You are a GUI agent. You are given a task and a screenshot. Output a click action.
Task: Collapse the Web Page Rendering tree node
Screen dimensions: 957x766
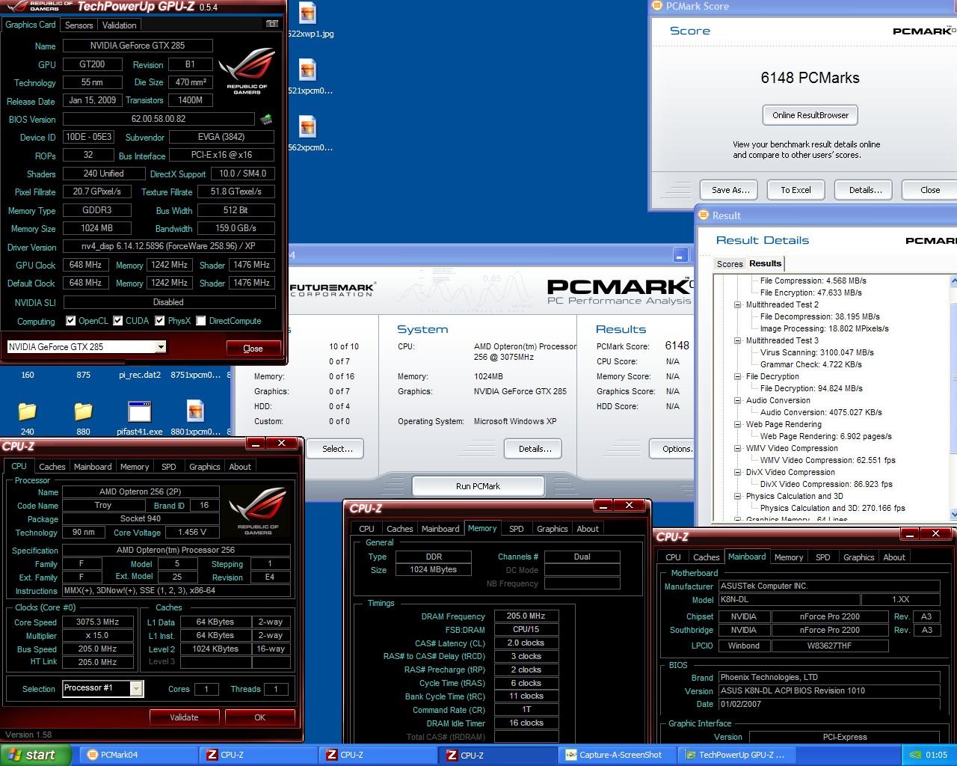(x=737, y=424)
